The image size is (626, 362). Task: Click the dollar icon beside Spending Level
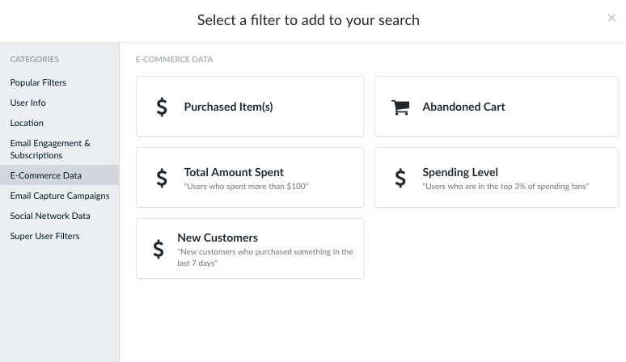(x=400, y=178)
